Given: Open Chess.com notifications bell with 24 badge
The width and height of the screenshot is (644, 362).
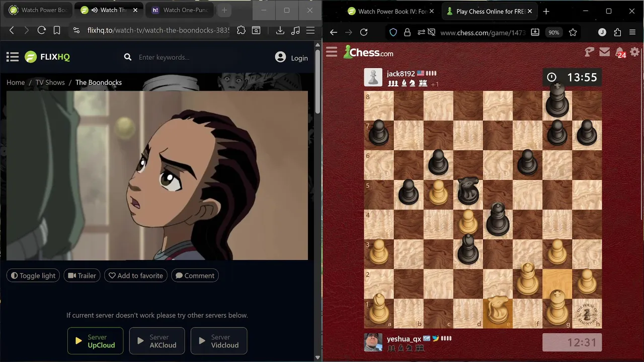Looking at the screenshot, I should tap(620, 52).
